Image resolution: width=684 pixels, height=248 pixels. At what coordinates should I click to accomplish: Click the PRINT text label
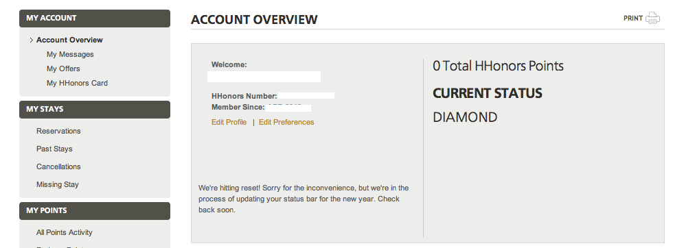coord(633,18)
